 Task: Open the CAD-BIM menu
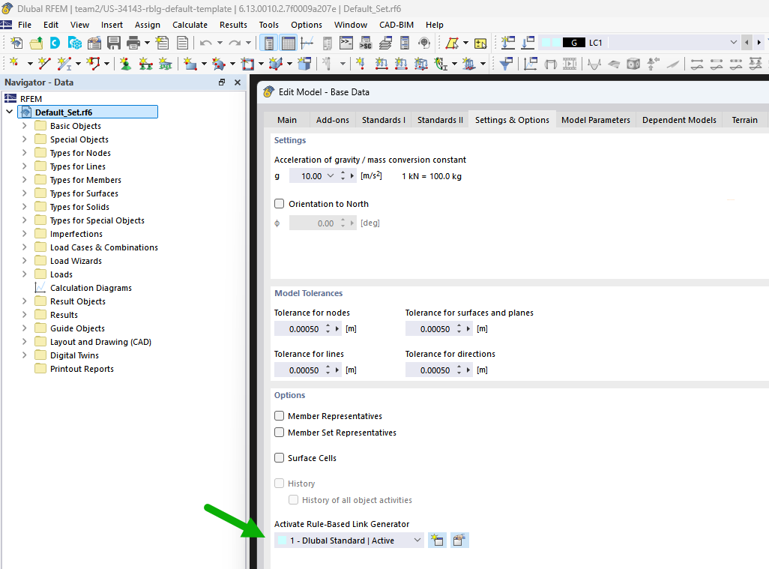pyautogui.click(x=396, y=25)
